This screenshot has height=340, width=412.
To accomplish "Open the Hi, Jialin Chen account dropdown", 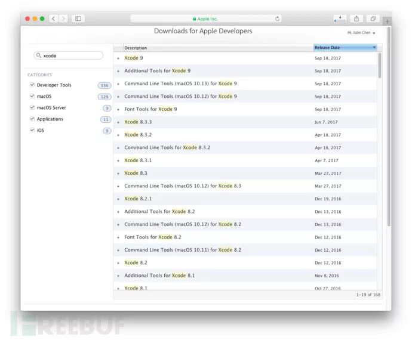I will click(361, 33).
